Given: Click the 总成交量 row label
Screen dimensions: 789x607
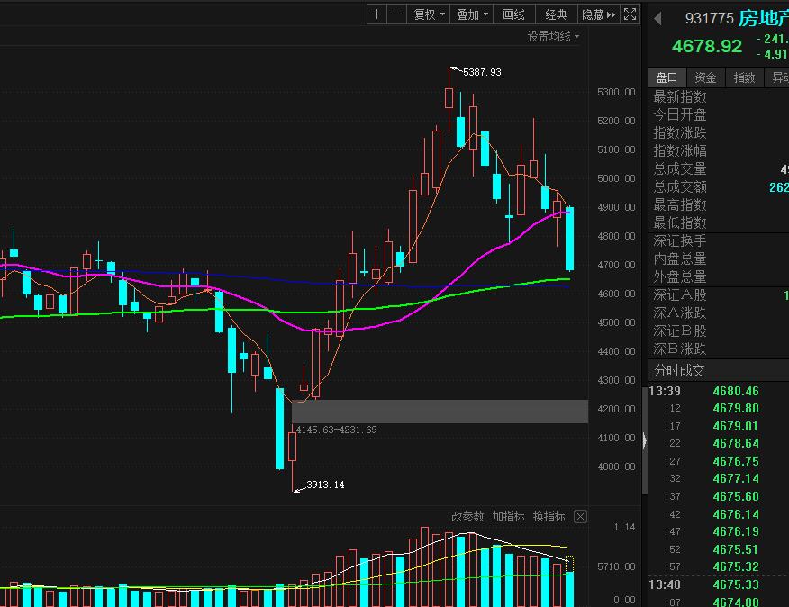Looking at the screenshot, I should (x=680, y=169).
